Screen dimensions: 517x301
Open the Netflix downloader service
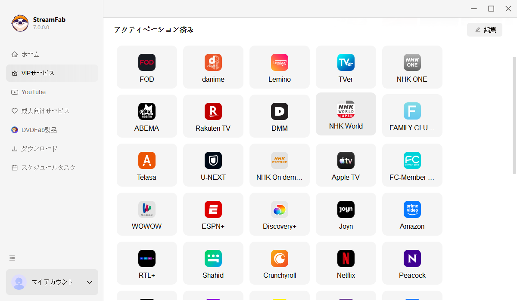point(346,263)
